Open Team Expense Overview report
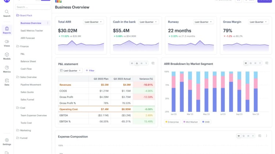This screenshot has width=275, height=154. [34, 115]
